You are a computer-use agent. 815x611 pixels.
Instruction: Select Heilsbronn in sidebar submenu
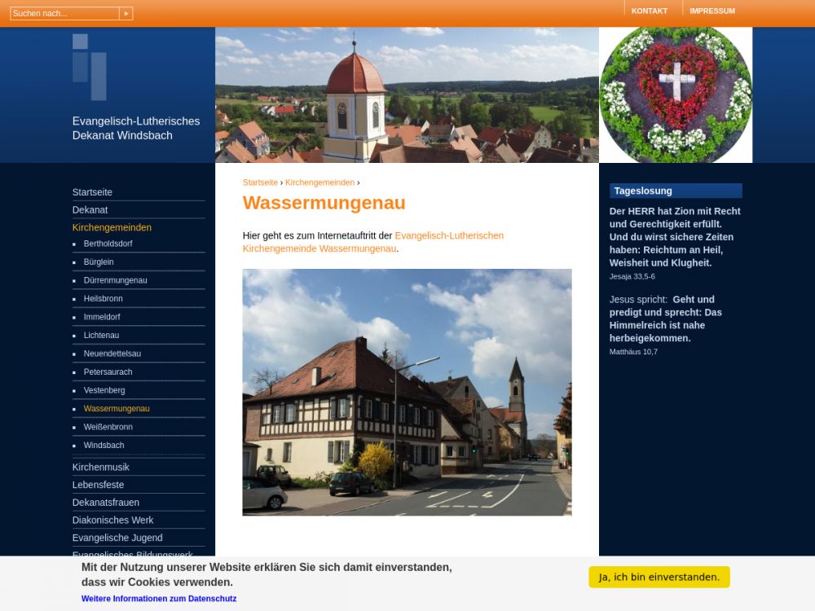pyautogui.click(x=103, y=299)
